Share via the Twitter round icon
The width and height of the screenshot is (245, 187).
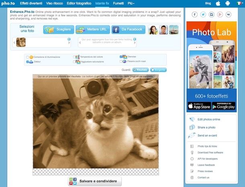pyautogui.click(x=203, y=14)
